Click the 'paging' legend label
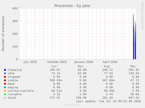This screenshot has height=108, width=145. click(13, 87)
